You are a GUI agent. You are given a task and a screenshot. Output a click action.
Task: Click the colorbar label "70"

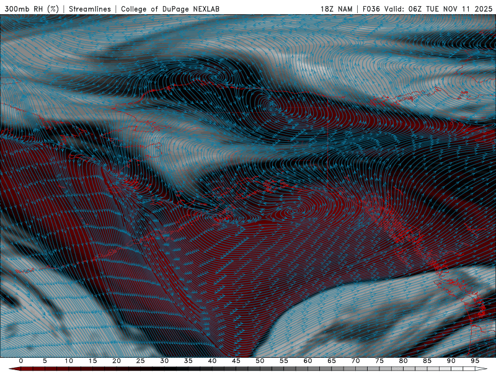click(x=355, y=361)
